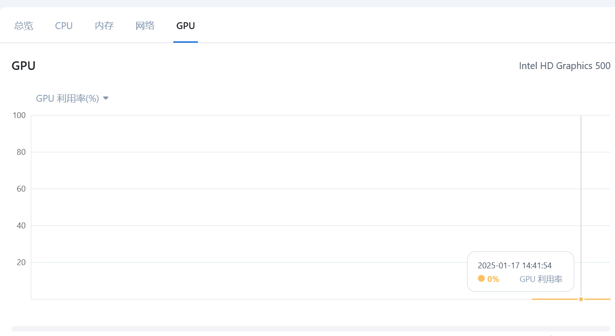Expand the GPU 利用率(%) metric dropdown

click(72, 98)
